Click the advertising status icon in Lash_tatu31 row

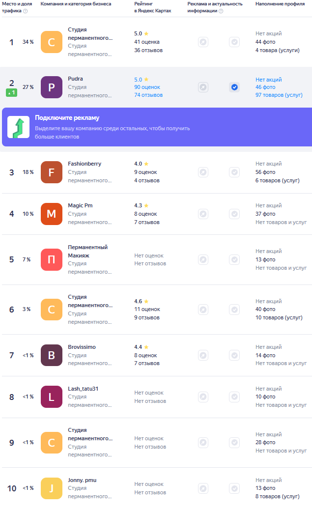(203, 397)
